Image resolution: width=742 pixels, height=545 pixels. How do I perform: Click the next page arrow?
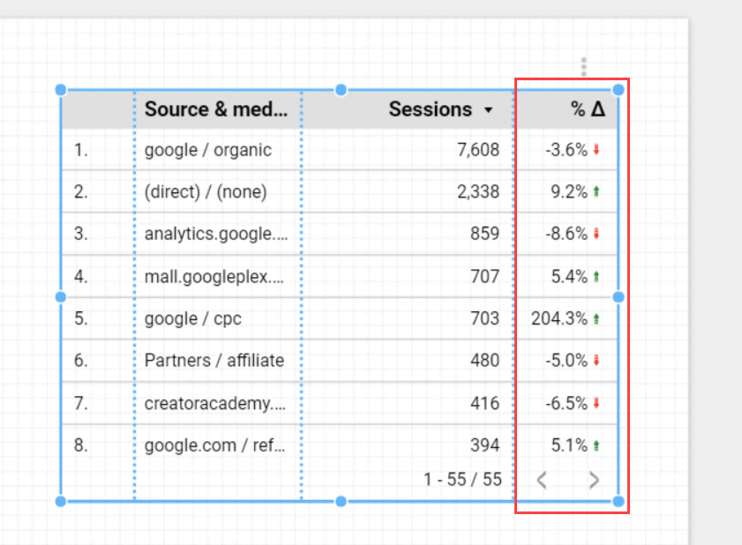click(x=594, y=481)
